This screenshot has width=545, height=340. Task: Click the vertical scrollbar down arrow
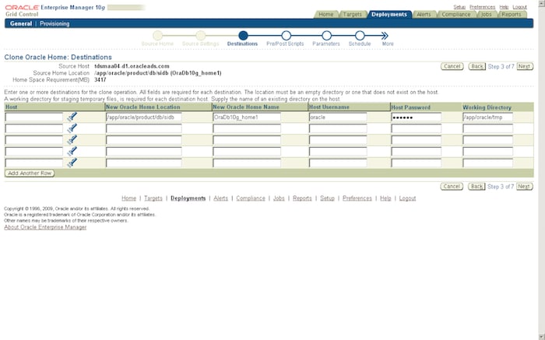(x=541, y=337)
